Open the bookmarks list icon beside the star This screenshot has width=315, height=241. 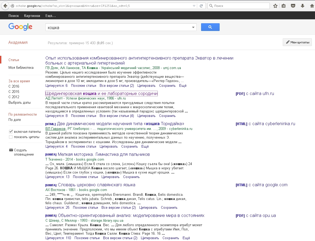coord(284,6)
